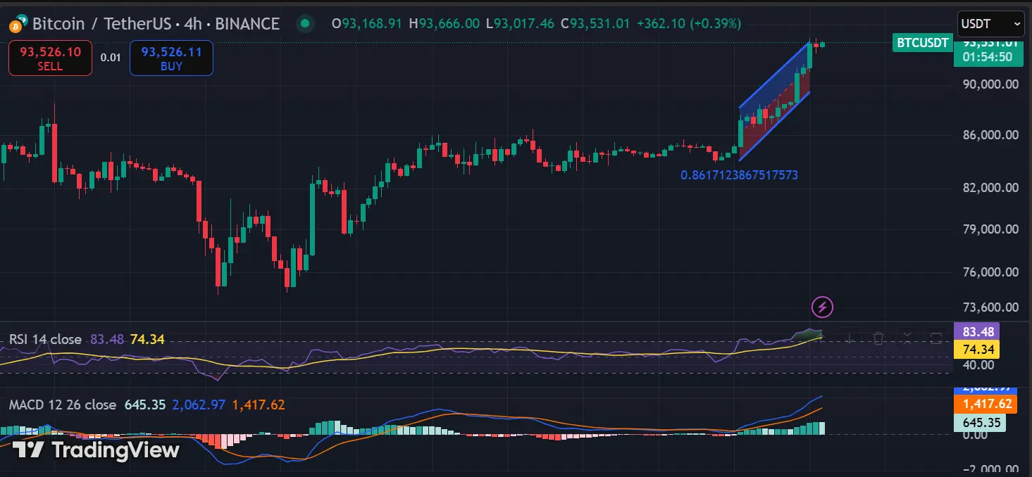Click the 0.01 spread value
Viewport: 1032px width, 477px height.
click(x=111, y=58)
